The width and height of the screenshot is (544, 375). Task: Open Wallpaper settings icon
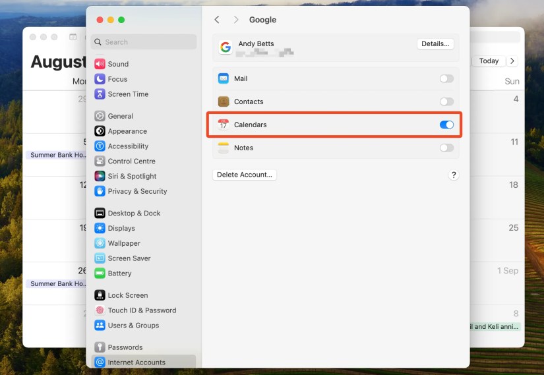click(100, 243)
